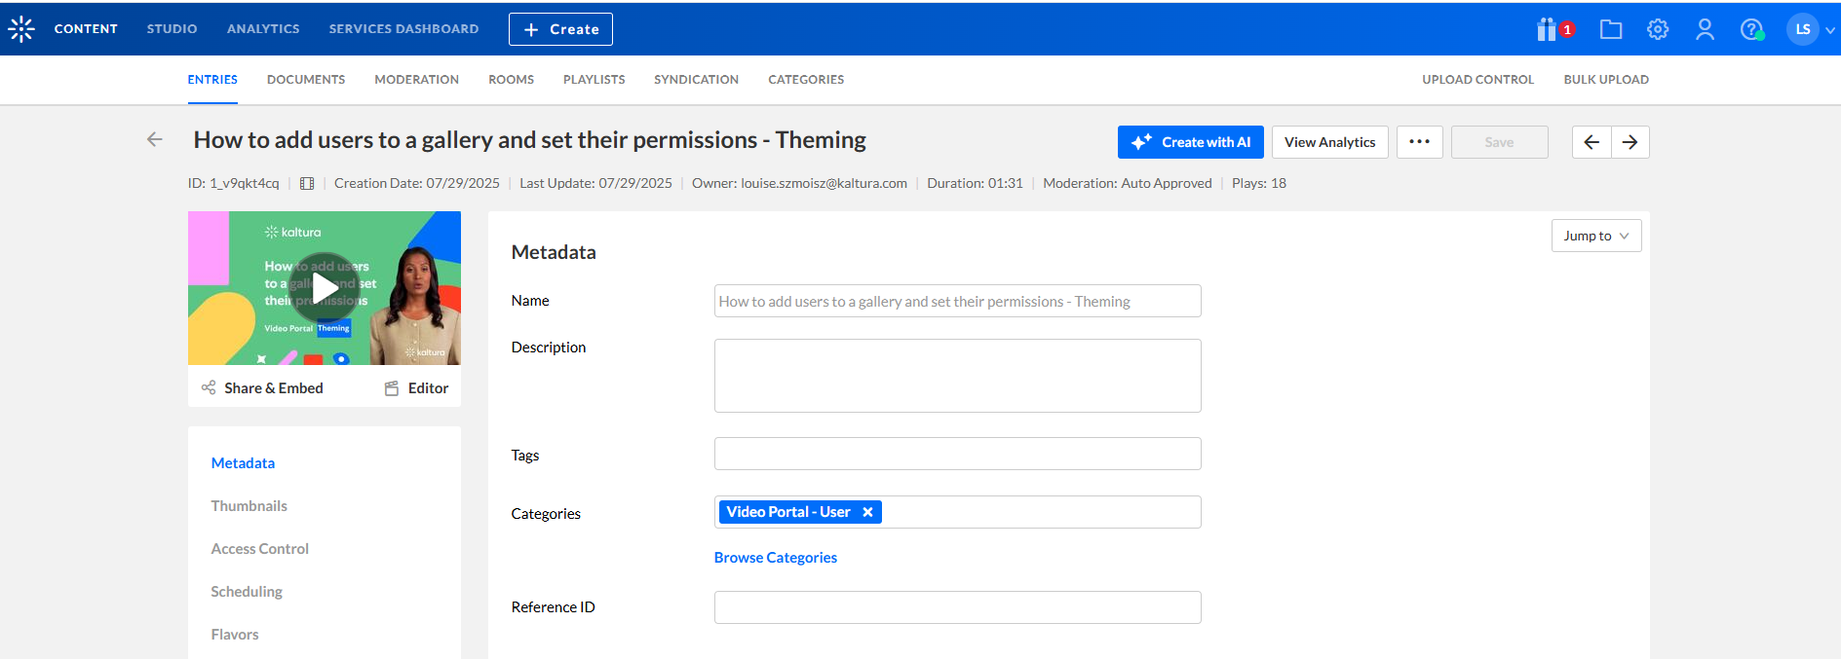Go to next entry arrow

[x=1630, y=142]
